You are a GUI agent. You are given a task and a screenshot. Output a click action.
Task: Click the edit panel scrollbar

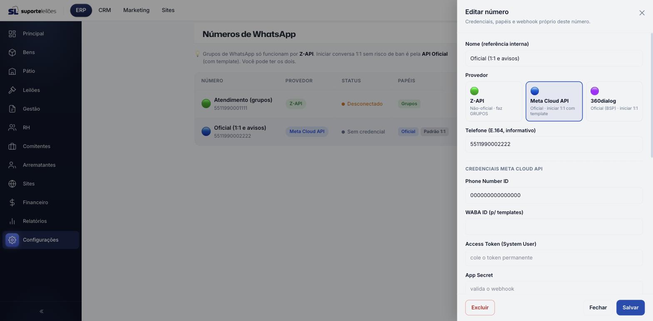pos(652,96)
